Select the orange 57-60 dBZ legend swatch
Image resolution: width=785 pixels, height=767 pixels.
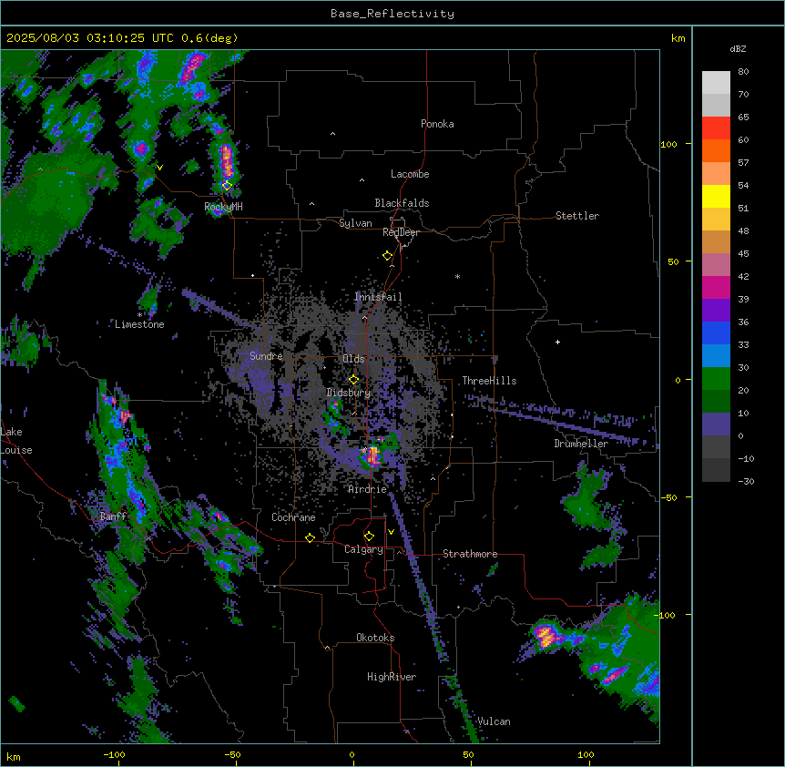point(716,150)
